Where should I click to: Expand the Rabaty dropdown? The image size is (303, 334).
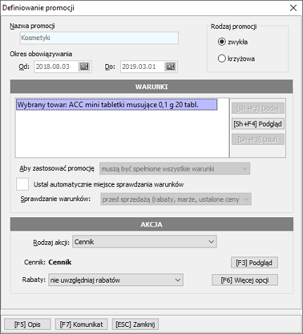pos(116,280)
